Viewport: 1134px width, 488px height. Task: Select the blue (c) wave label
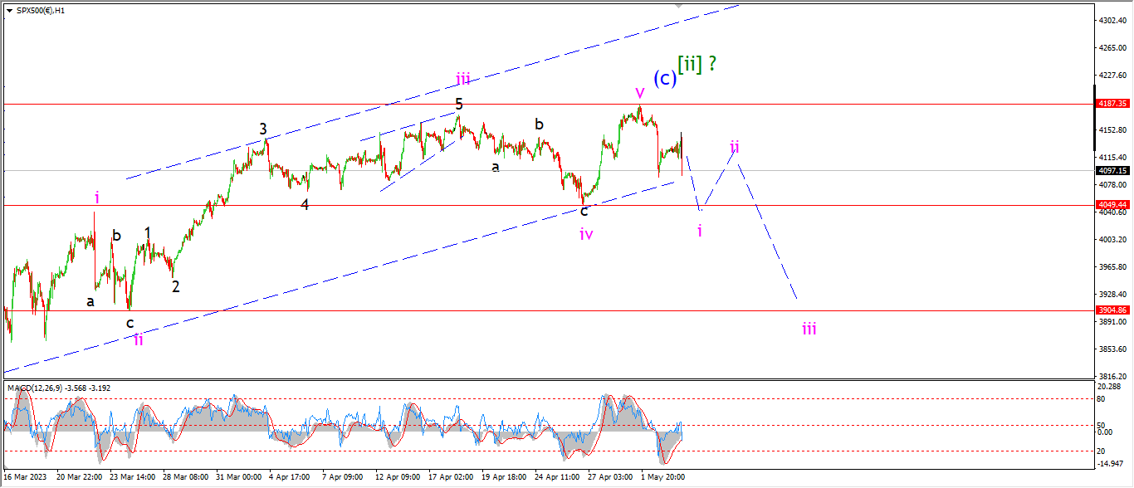[663, 78]
